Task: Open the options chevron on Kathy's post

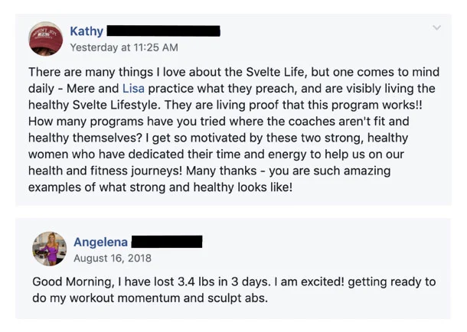Action: point(437,28)
